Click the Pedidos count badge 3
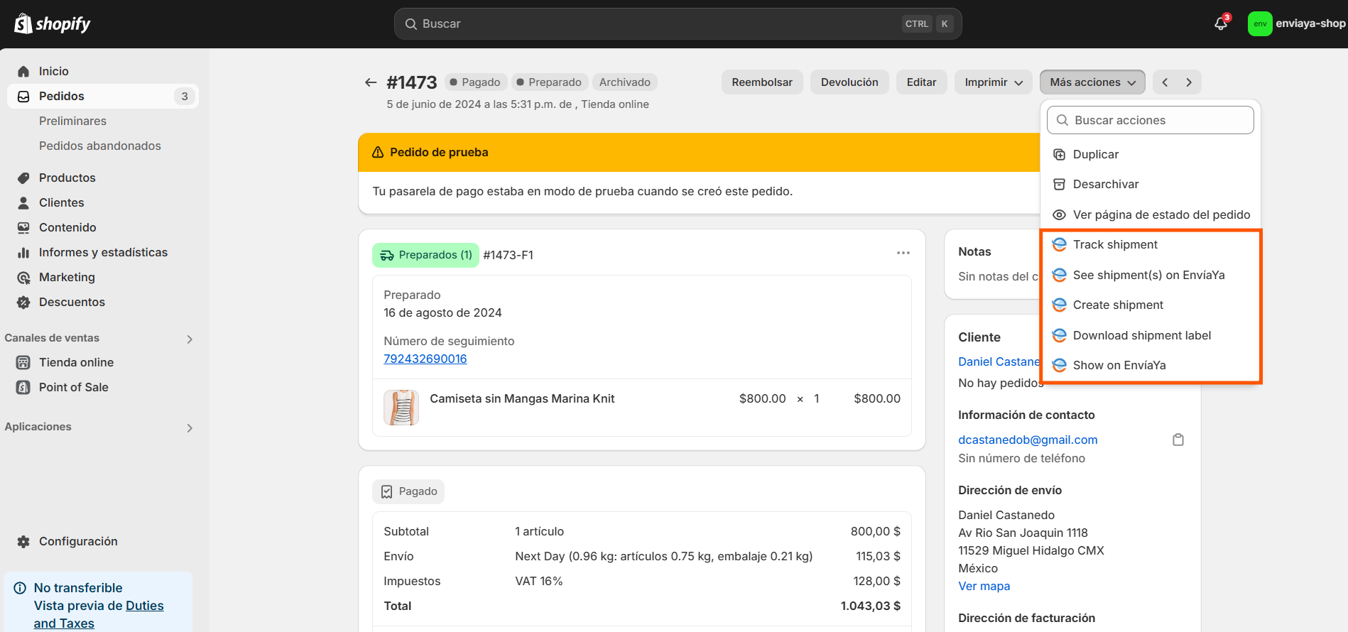The width and height of the screenshot is (1348, 632). pyautogui.click(x=185, y=96)
